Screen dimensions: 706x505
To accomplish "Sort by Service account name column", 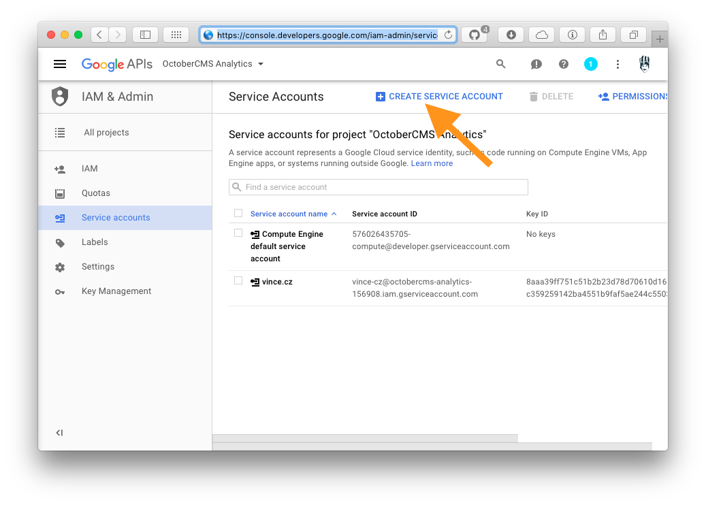I will point(293,214).
